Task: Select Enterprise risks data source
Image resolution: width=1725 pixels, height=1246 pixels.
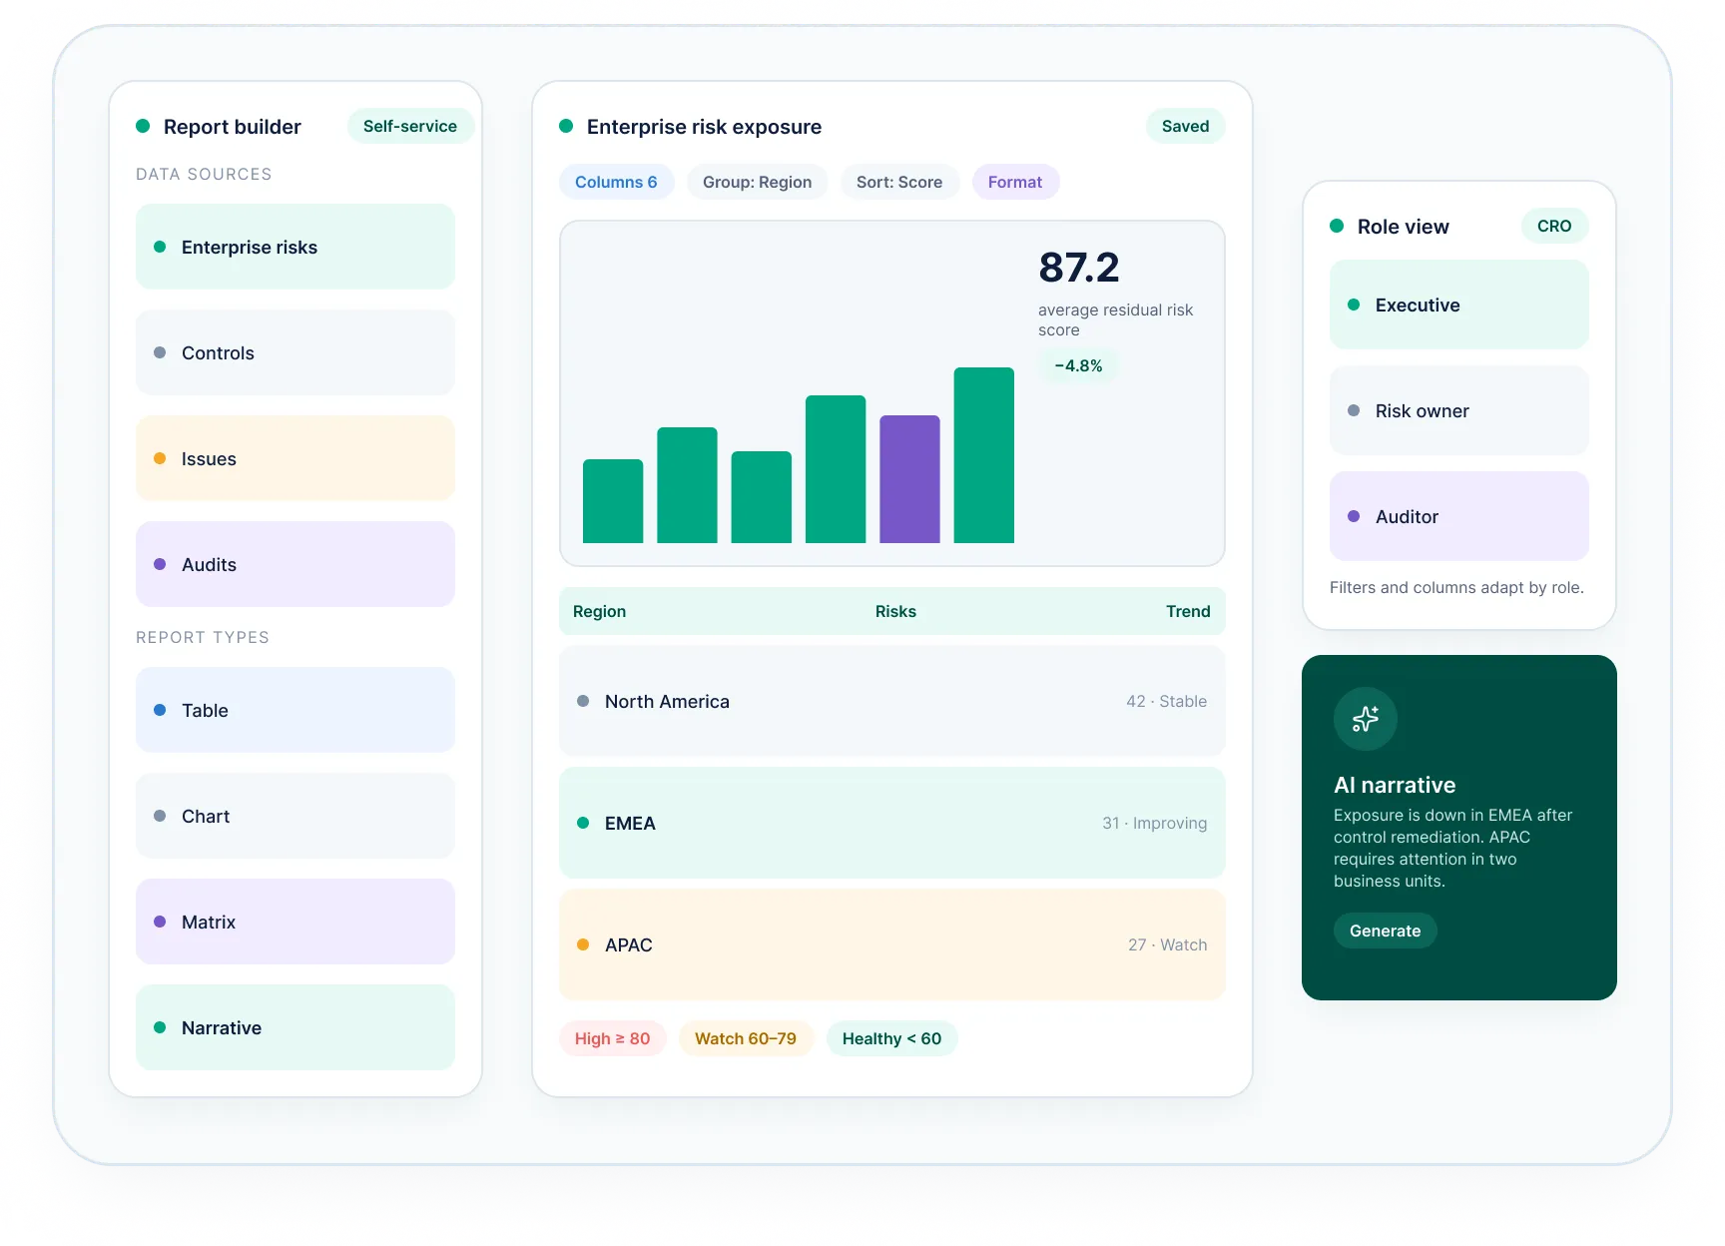Action: tap(295, 247)
